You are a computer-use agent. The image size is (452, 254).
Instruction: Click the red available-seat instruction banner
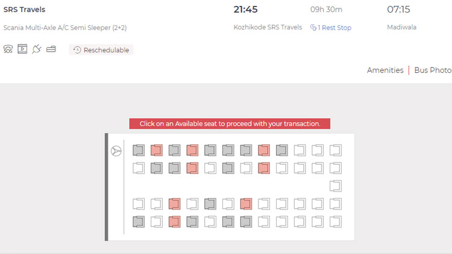click(x=230, y=123)
